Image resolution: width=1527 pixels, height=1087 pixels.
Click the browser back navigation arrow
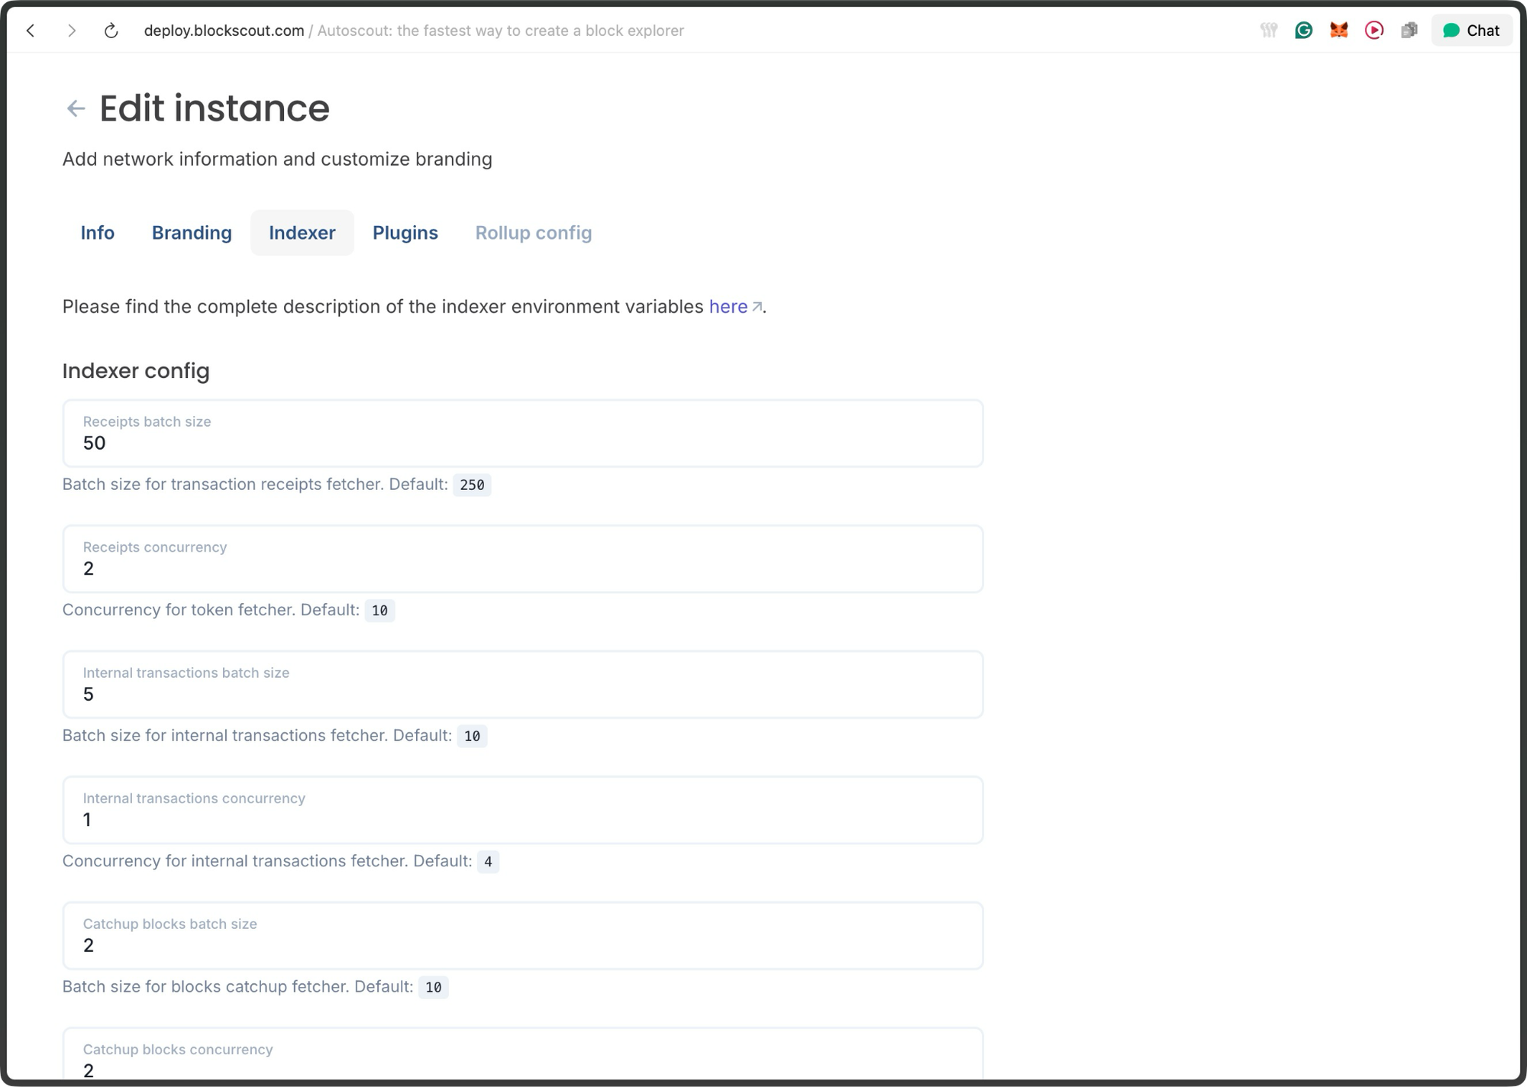[31, 31]
